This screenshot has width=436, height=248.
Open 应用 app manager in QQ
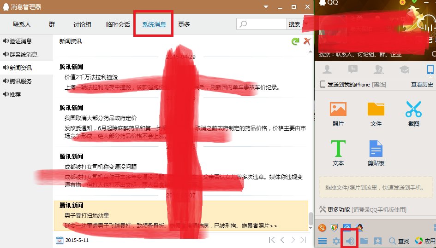tap(426, 241)
